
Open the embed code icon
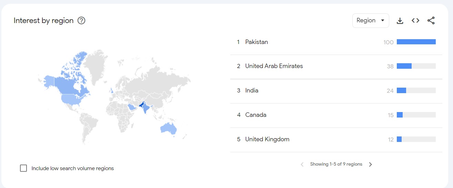click(x=415, y=21)
